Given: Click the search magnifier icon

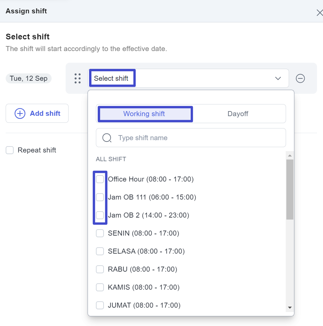Looking at the screenshot, I should [107, 138].
